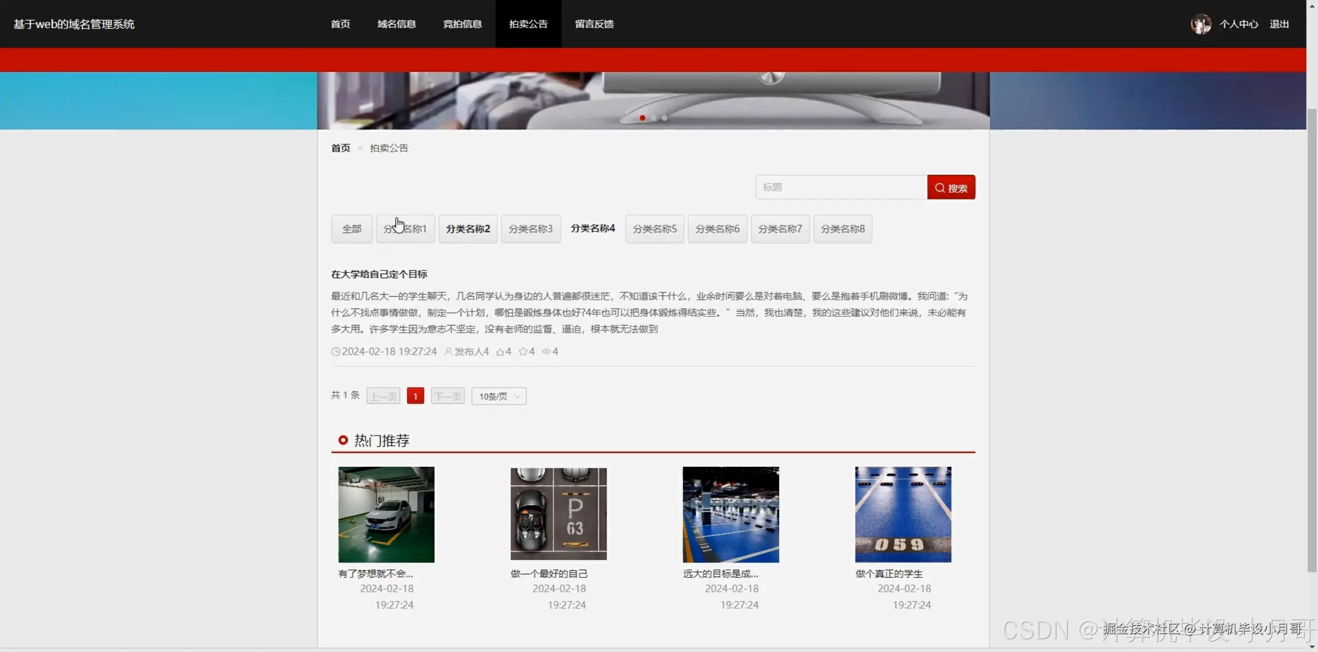1318x652 pixels.
Task: Click the star favorite icon on the post
Action: point(523,352)
